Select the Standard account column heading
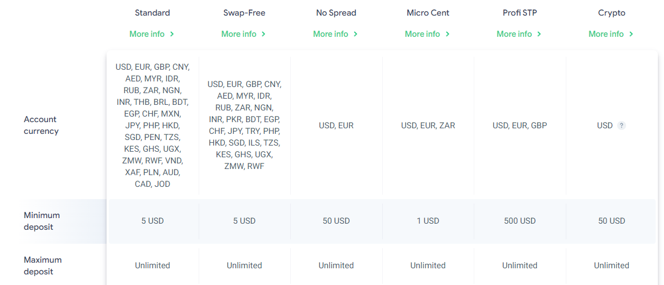This screenshot has width=664, height=285. click(x=152, y=13)
